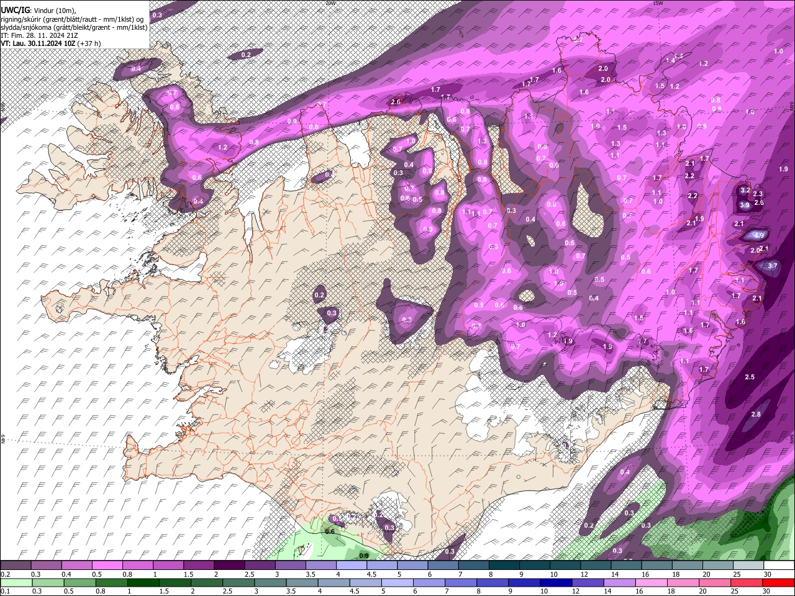The width and height of the screenshot is (795, 596).
Task: Click the bright red 30 swatch in the lower legend row
Action: (x=778, y=582)
